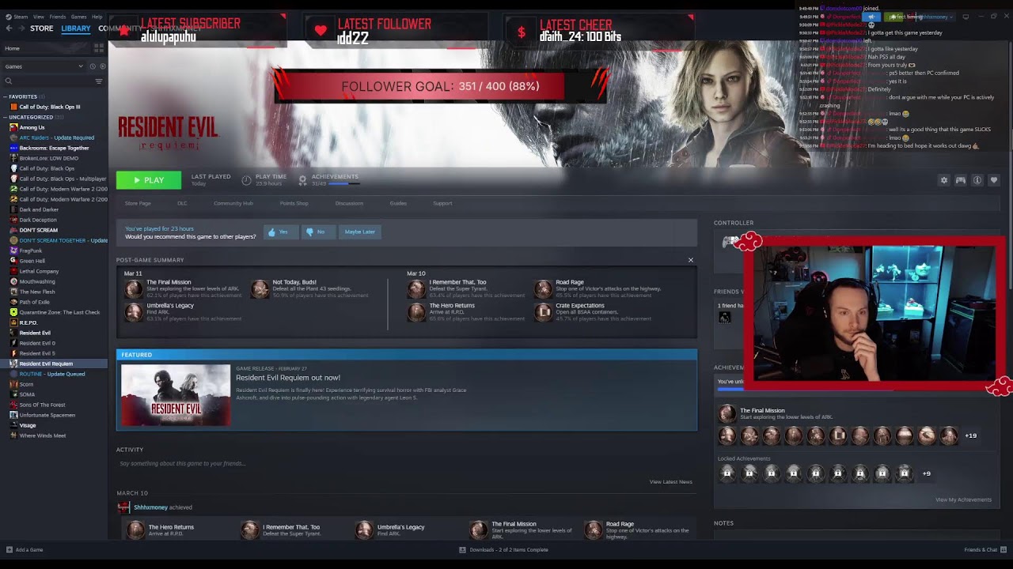Click the ready-to-play filter icon

[x=102, y=66]
